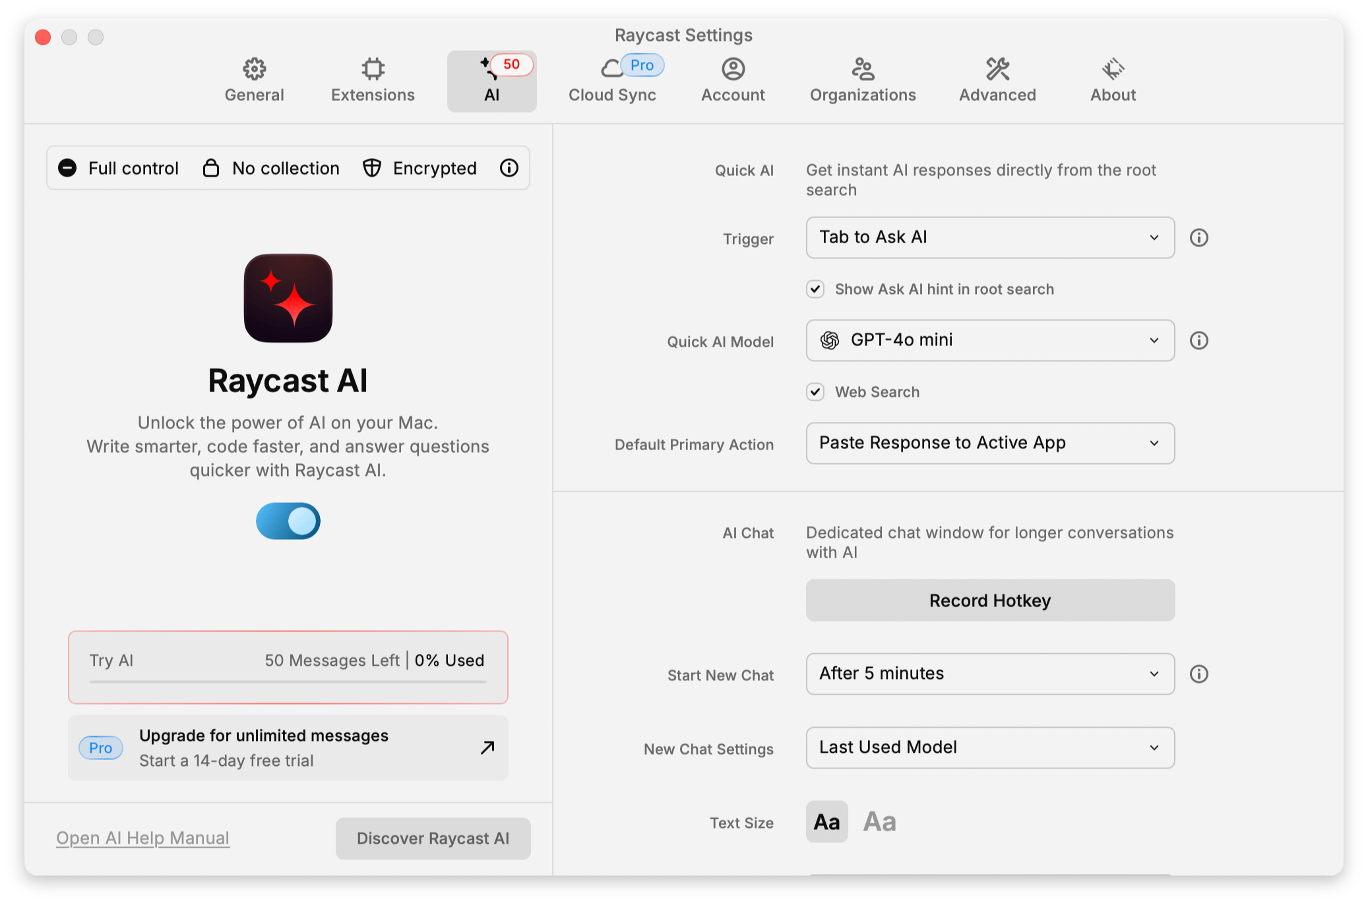
Task: Open the General settings gear tab
Action: [x=254, y=69]
